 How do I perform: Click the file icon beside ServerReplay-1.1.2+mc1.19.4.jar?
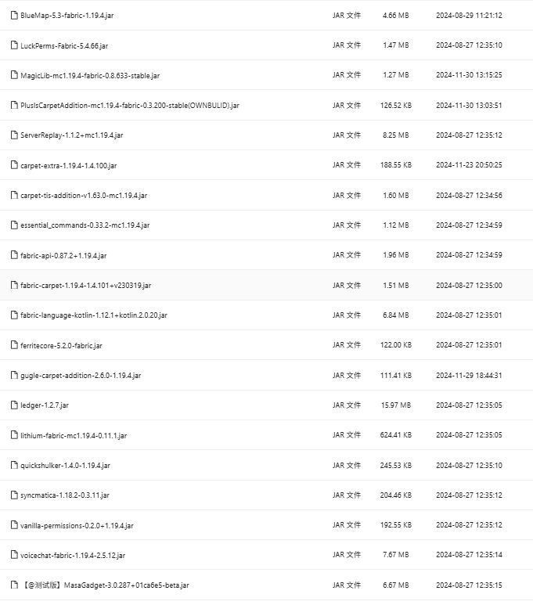point(14,135)
